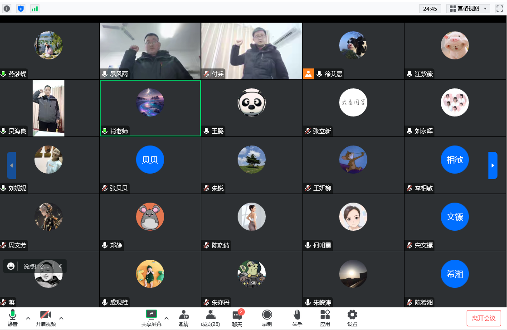Open the settings (设置) gear

point(352,318)
